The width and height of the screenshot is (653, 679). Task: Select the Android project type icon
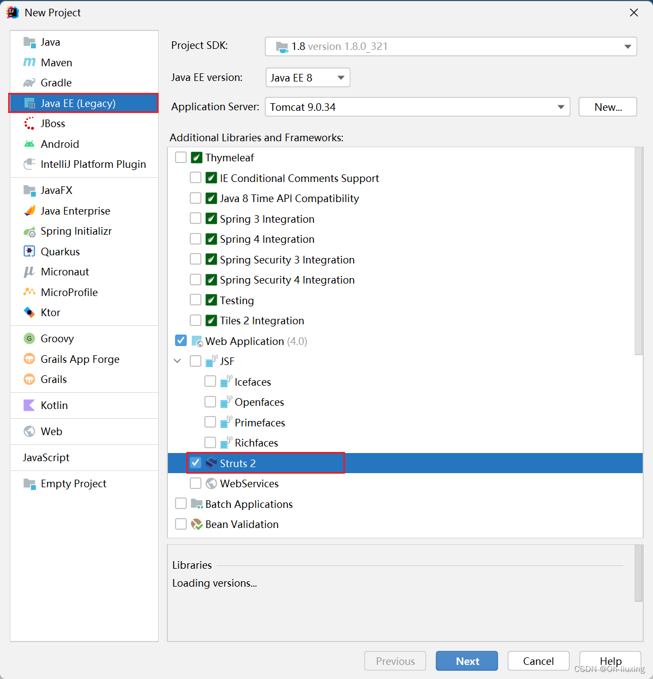point(29,143)
